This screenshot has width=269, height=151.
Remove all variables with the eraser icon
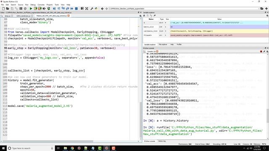coord(155,16)
